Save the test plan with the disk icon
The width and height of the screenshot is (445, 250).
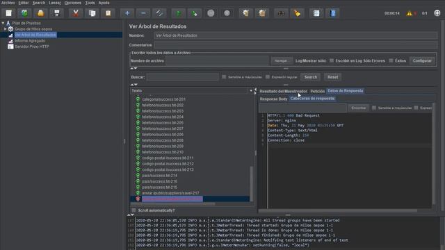click(x=57, y=13)
